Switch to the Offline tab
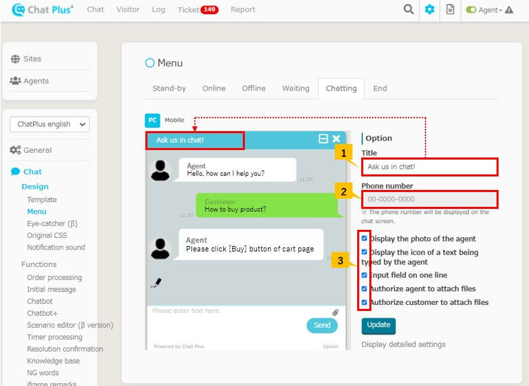 click(254, 89)
